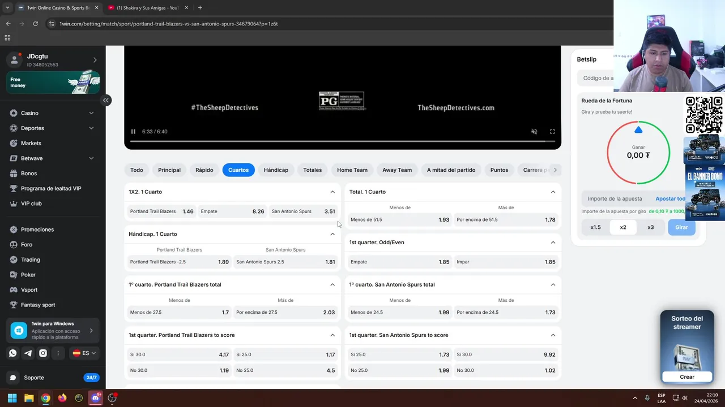Collapse 1º cuarto. San Antonio Spurs total

click(553, 285)
